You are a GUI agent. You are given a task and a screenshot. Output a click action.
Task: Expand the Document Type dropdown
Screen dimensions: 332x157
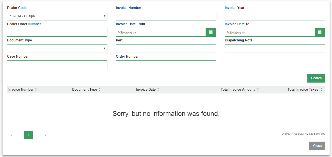[57, 48]
